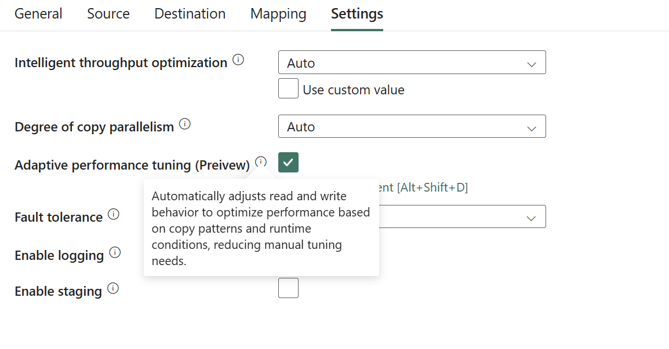669x349 pixels.
Task: Click the adaptive tuning tooltip text
Action: [261, 229]
